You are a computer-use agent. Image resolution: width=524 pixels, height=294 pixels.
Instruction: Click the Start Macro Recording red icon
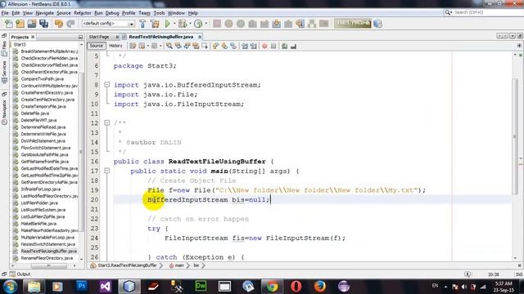click(264, 46)
